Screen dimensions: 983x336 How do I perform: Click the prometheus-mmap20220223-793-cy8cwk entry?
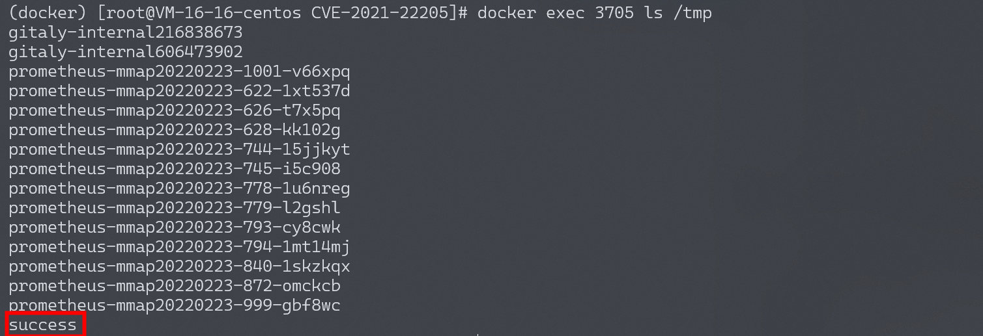(x=175, y=227)
